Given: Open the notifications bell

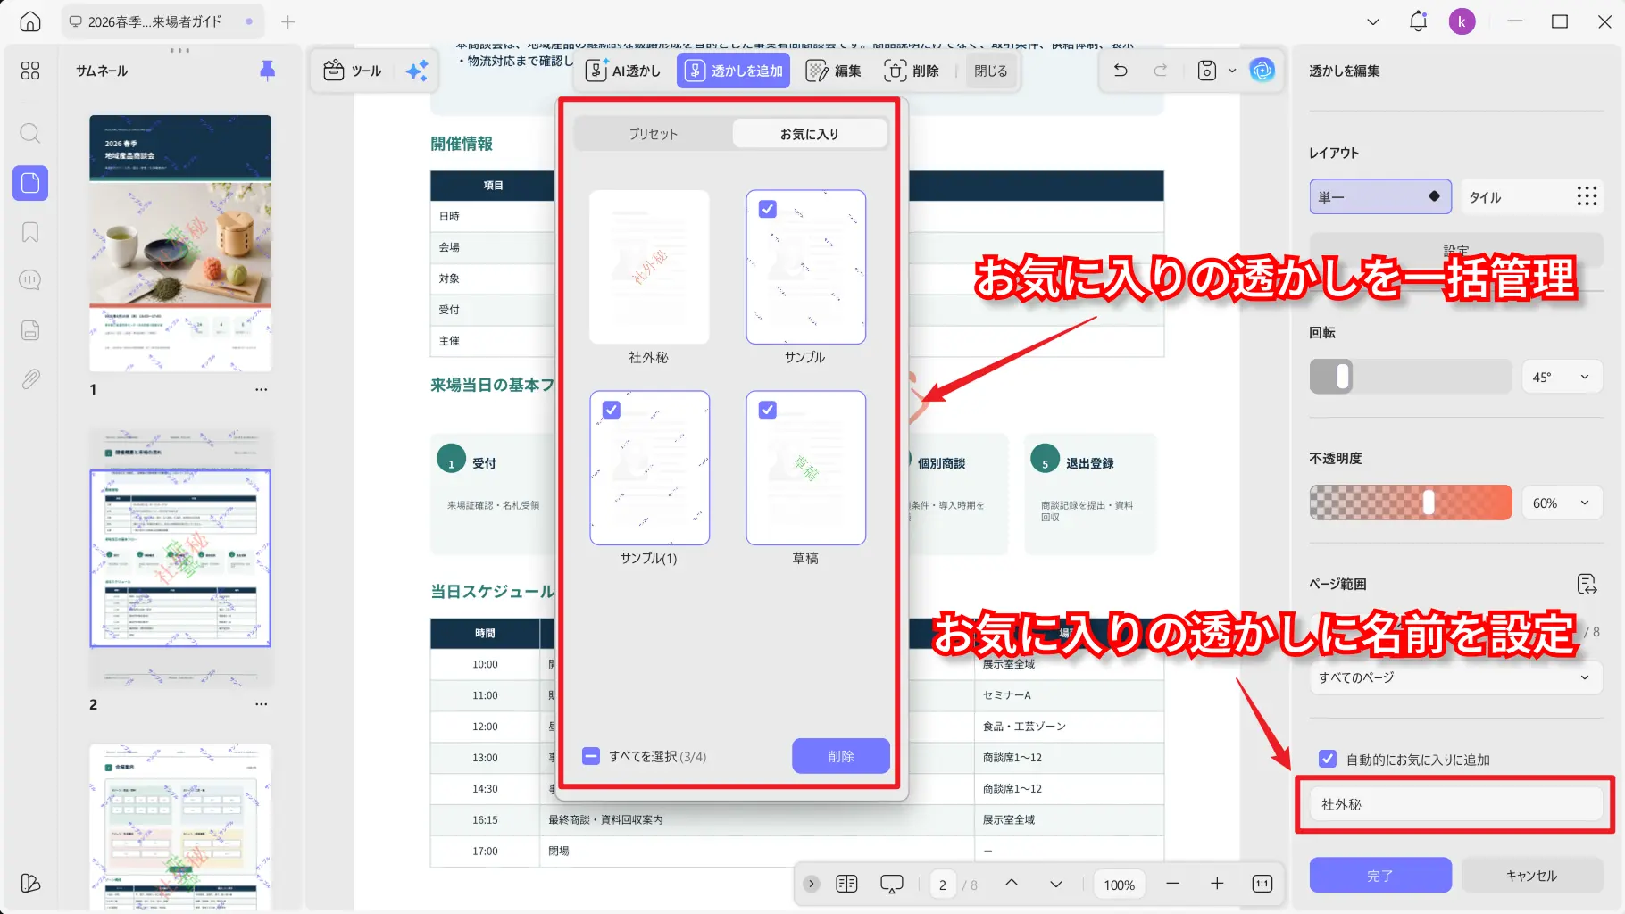Looking at the screenshot, I should pos(1418,21).
